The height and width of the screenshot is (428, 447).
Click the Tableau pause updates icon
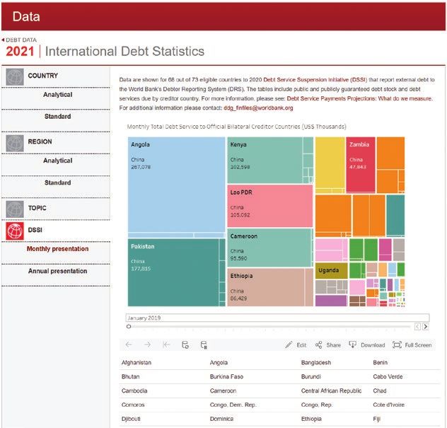coord(204,345)
